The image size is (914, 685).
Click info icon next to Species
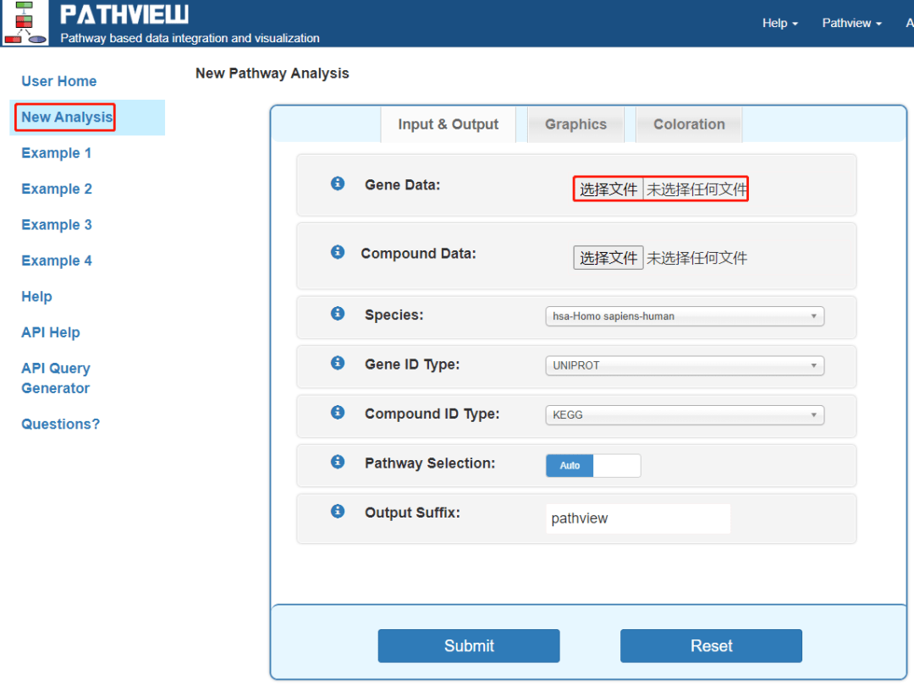(338, 314)
